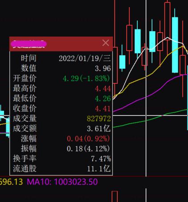The image size is (188, 202).
Task: Select the lowest price 4.26
Action: click(x=103, y=99)
